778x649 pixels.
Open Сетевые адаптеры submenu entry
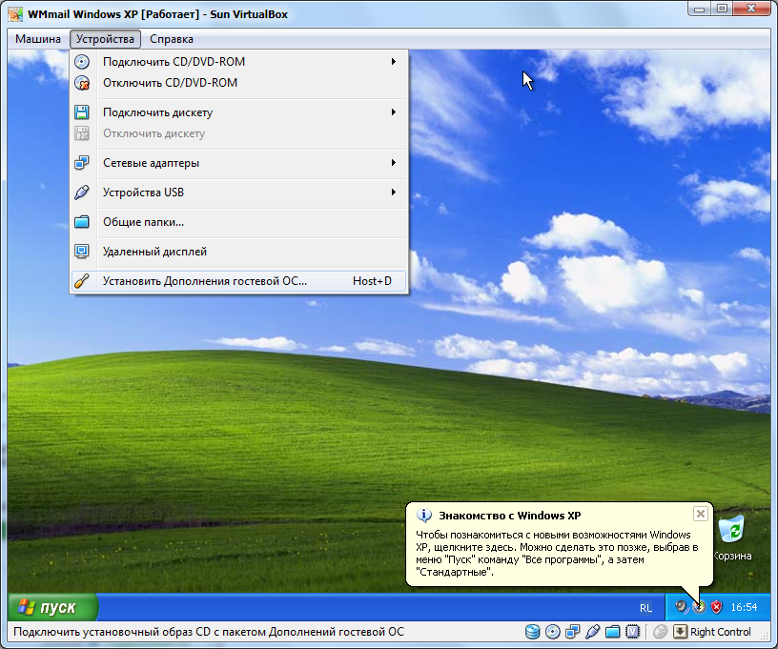238,163
